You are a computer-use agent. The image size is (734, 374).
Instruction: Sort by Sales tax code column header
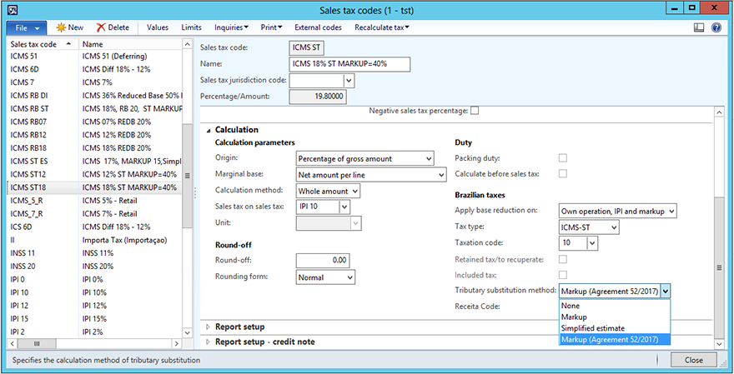click(43, 44)
